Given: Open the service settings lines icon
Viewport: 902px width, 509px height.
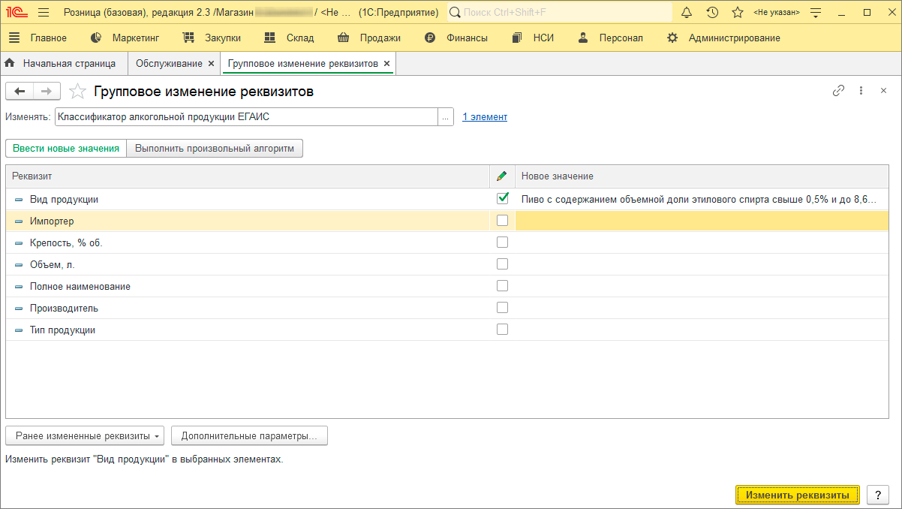Looking at the screenshot, I should tap(816, 13).
